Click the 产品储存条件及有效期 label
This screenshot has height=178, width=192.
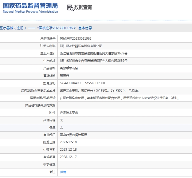(40, 105)
